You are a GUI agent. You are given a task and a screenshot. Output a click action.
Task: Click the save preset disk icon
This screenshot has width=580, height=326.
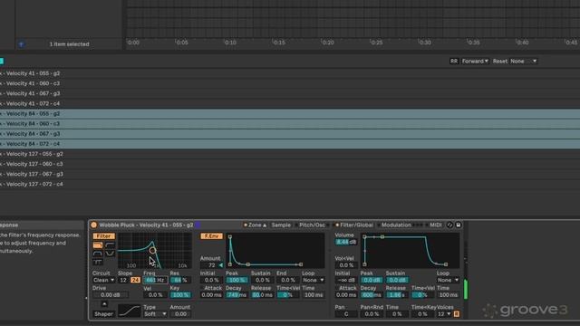(x=458, y=225)
